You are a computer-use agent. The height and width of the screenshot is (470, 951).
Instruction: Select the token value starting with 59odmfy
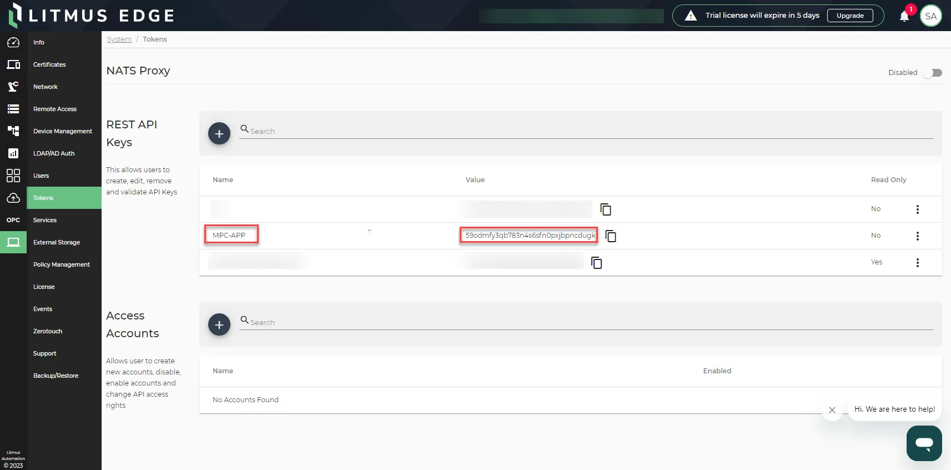[x=530, y=236]
